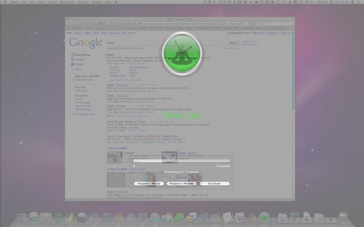Clear the Google search box with X
Screen dimensions: 364x227
(224, 43)
